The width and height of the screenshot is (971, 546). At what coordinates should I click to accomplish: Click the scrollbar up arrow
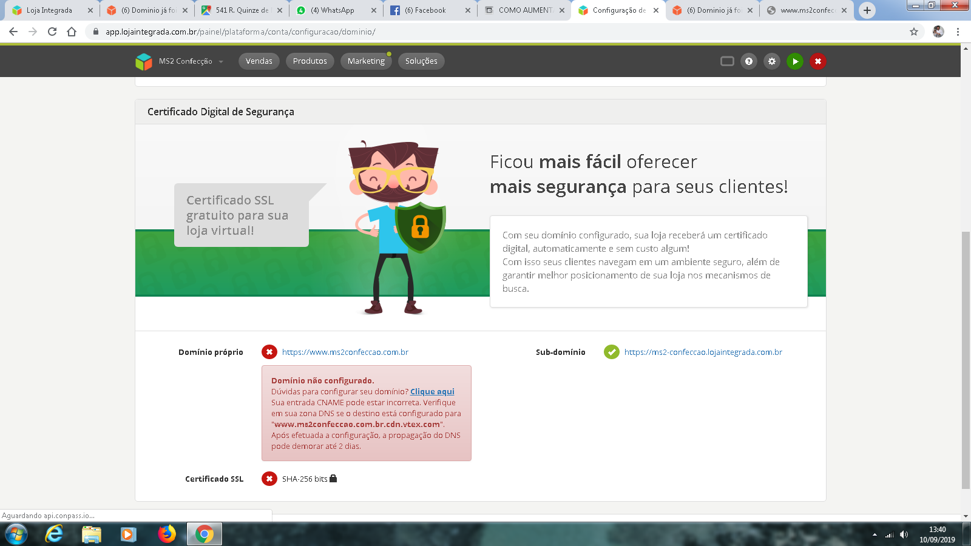tap(966, 49)
